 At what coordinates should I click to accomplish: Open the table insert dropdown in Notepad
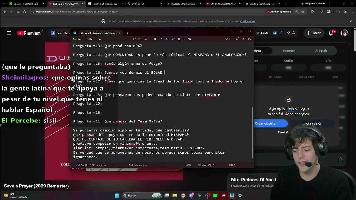pos(181,39)
